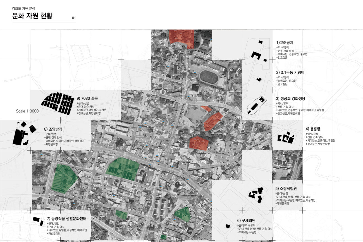Screen dimensions: 363x242
Task: Select the '문화 자원 현황' main title
Action: point(32,16)
